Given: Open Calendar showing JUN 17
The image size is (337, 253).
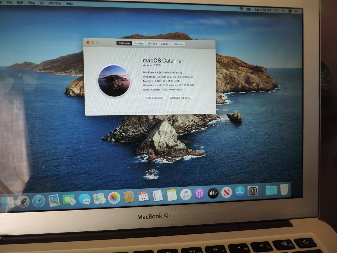Looking at the screenshot, I should pos(143,196).
